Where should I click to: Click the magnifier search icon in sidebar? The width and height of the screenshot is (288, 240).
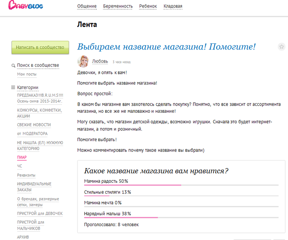tap(13, 66)
